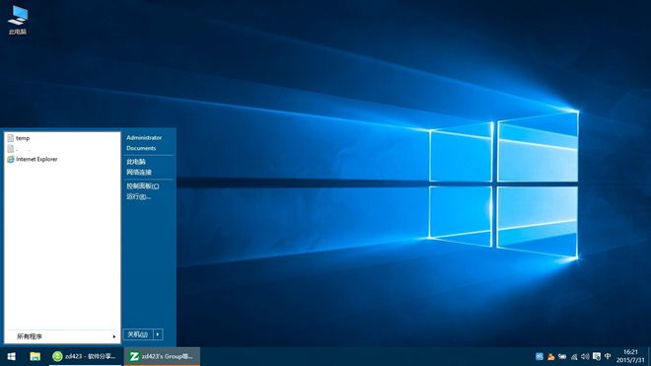Open Documents from the Start menu
This screenshot has height=366, width=651.
(141, 148)
